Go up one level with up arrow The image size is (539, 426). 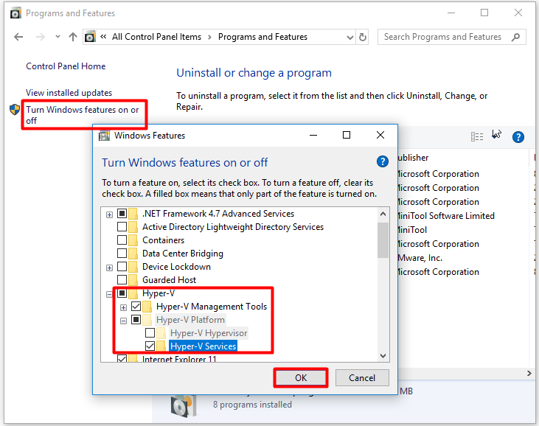pos(72,37)
